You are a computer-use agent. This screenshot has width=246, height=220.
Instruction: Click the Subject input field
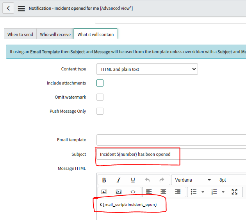(171, 154)
